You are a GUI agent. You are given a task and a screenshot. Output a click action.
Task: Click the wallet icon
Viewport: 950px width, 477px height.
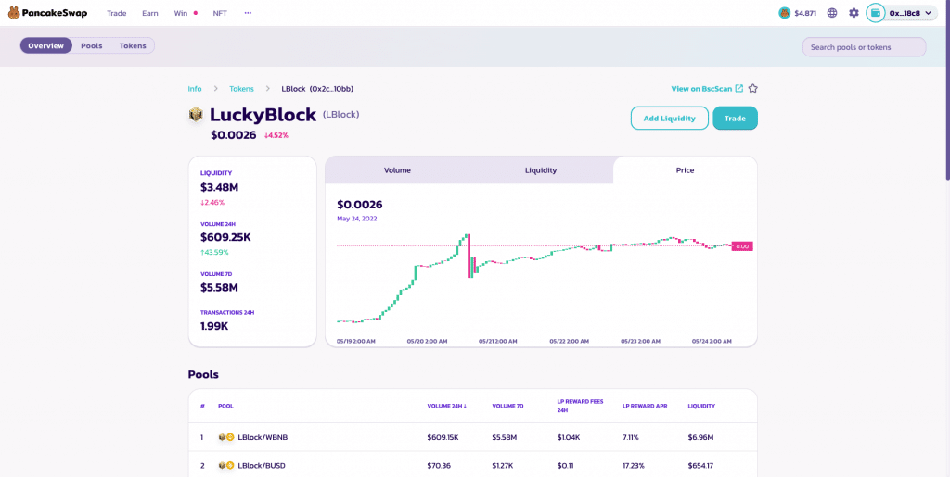coord(876,13)
